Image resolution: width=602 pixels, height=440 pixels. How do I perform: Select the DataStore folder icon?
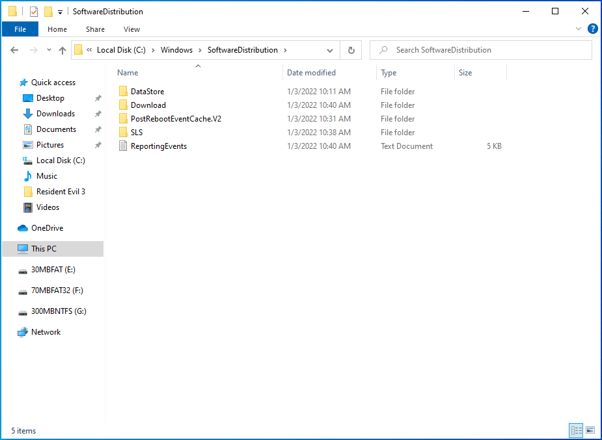click(123, 91)
